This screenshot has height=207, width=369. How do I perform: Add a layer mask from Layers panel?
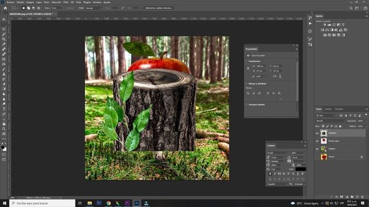point(342,197)
